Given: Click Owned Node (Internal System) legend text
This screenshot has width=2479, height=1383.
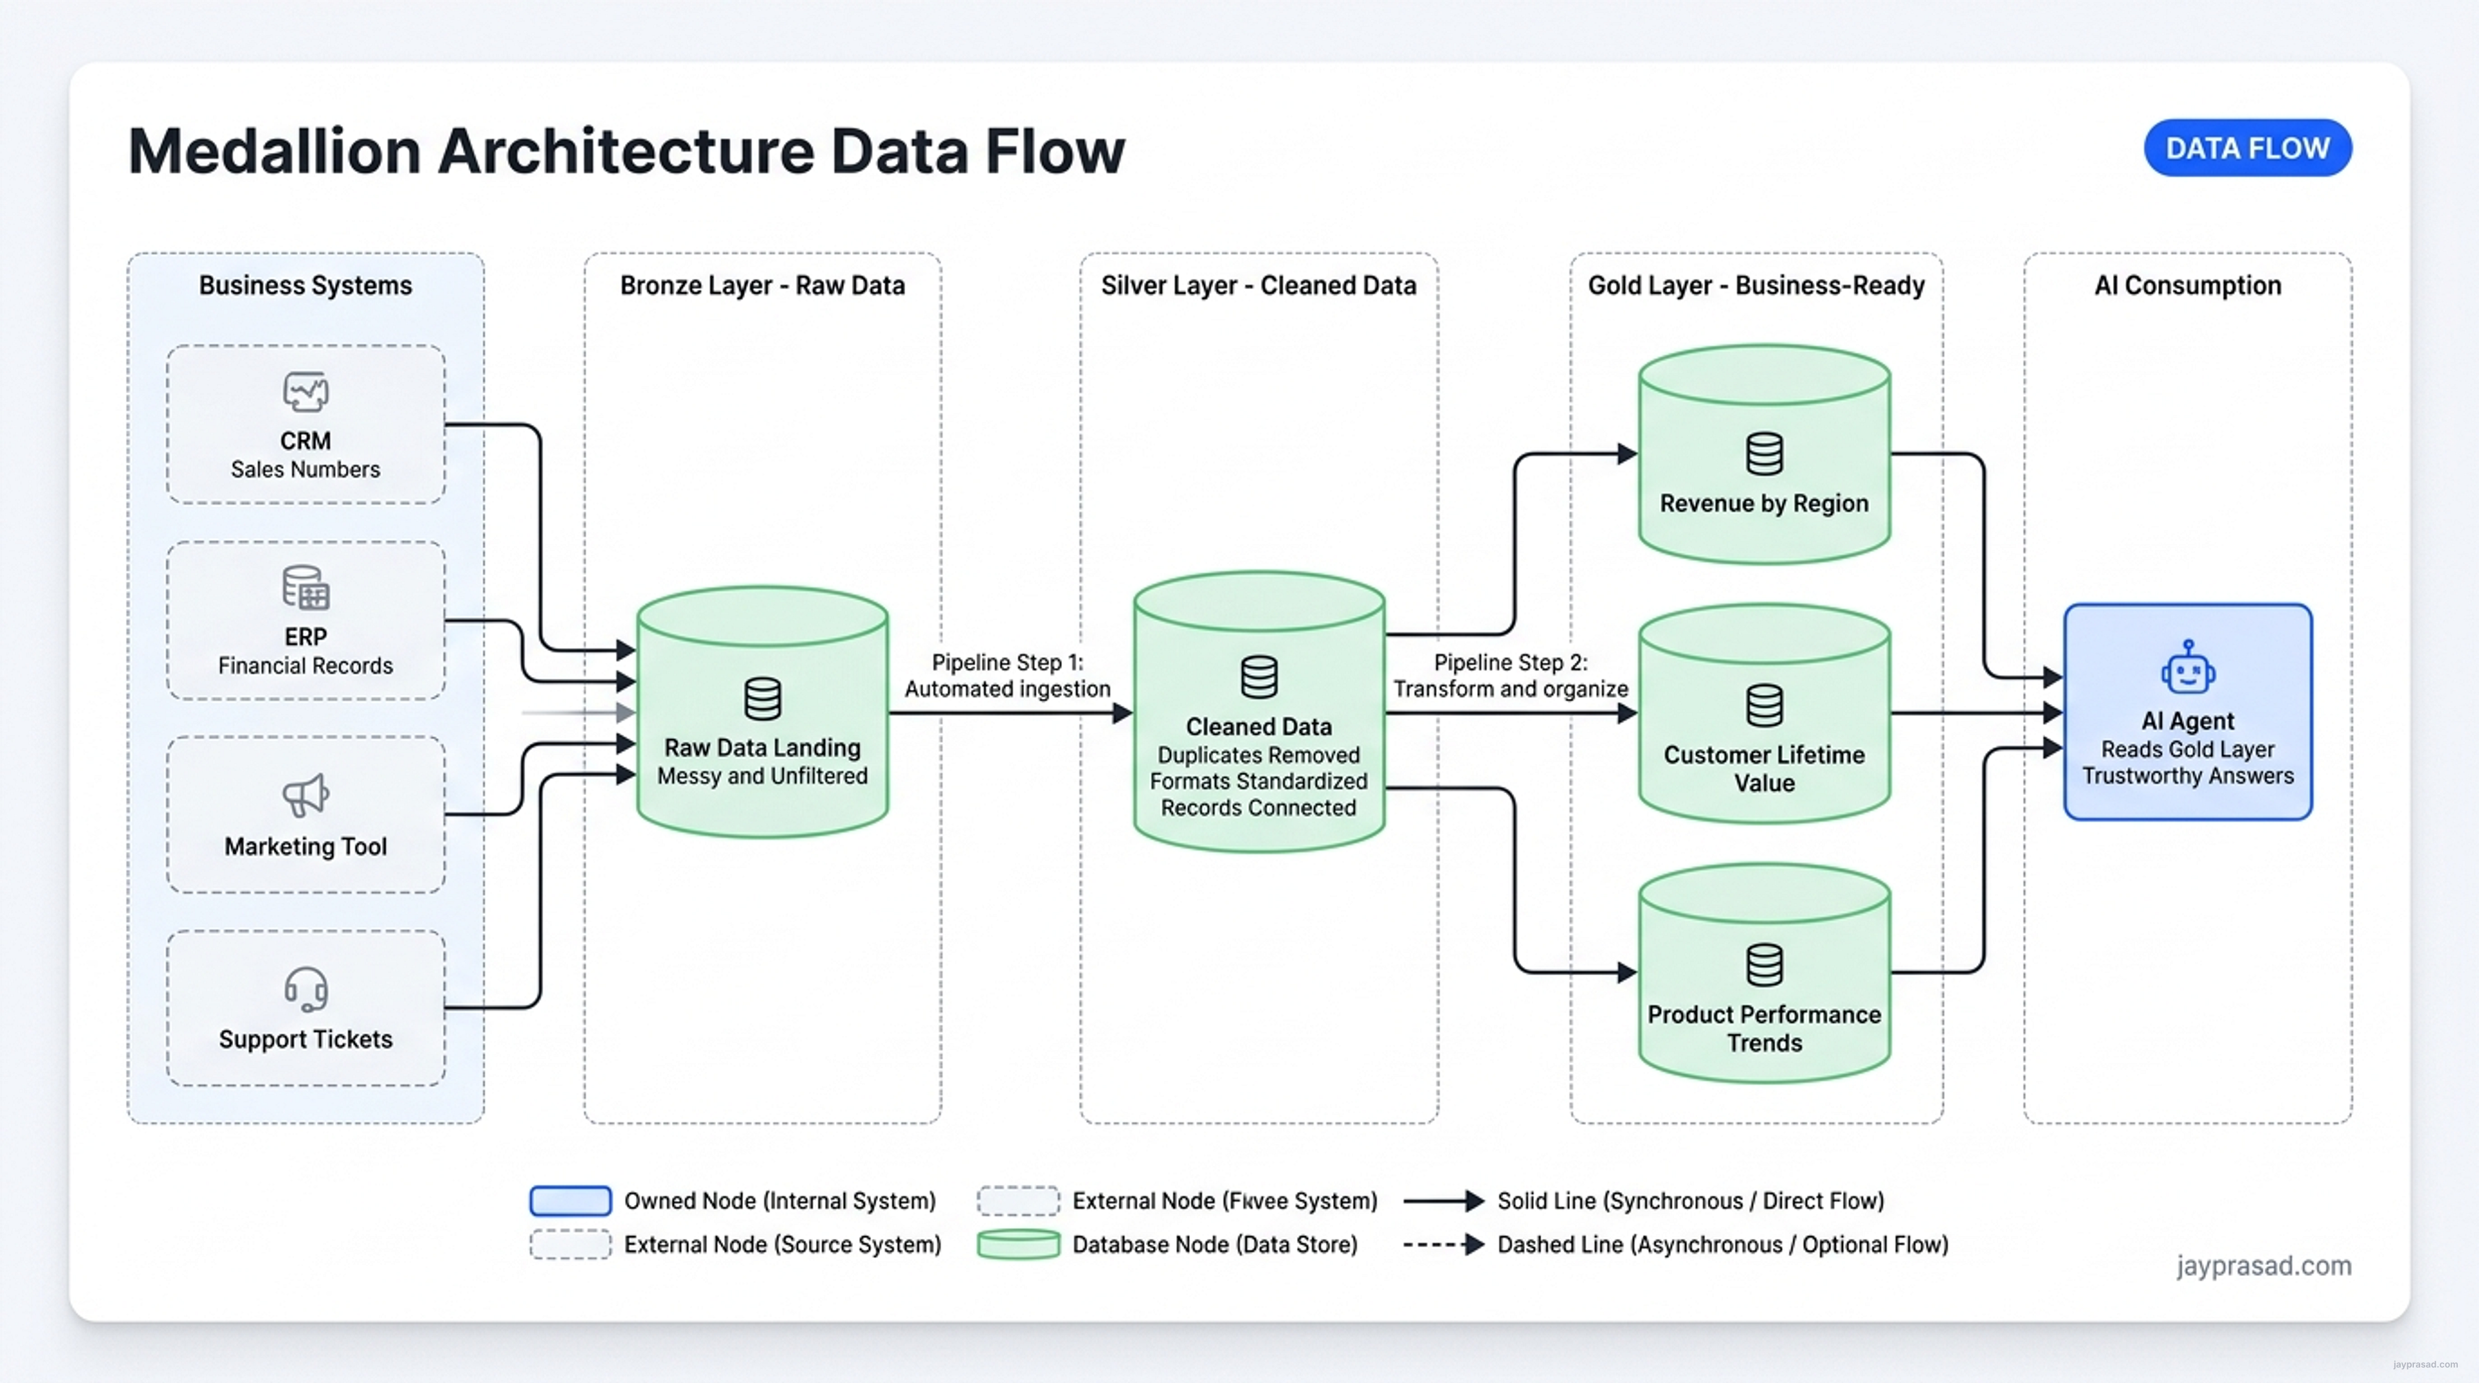Looking at the screenshot, I should [780, 1201].
